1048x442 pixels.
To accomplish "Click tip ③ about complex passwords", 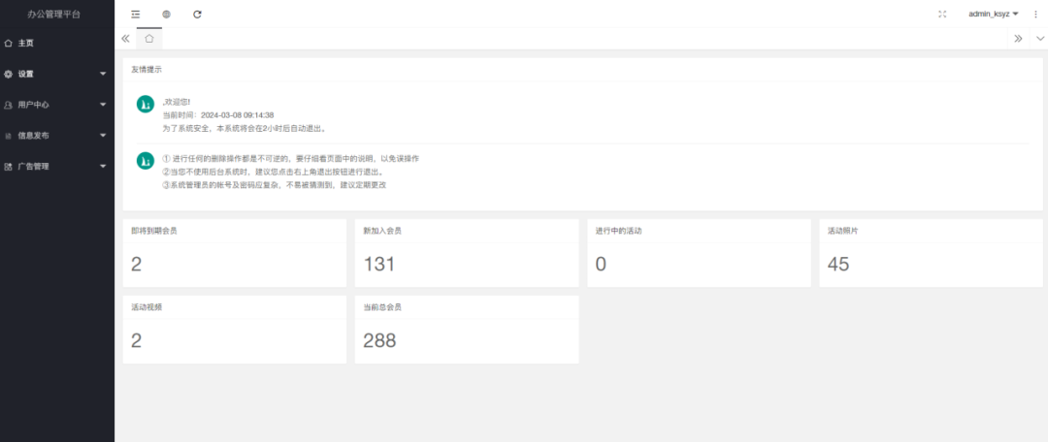I will pyautogui.click(x=275, y=185).
